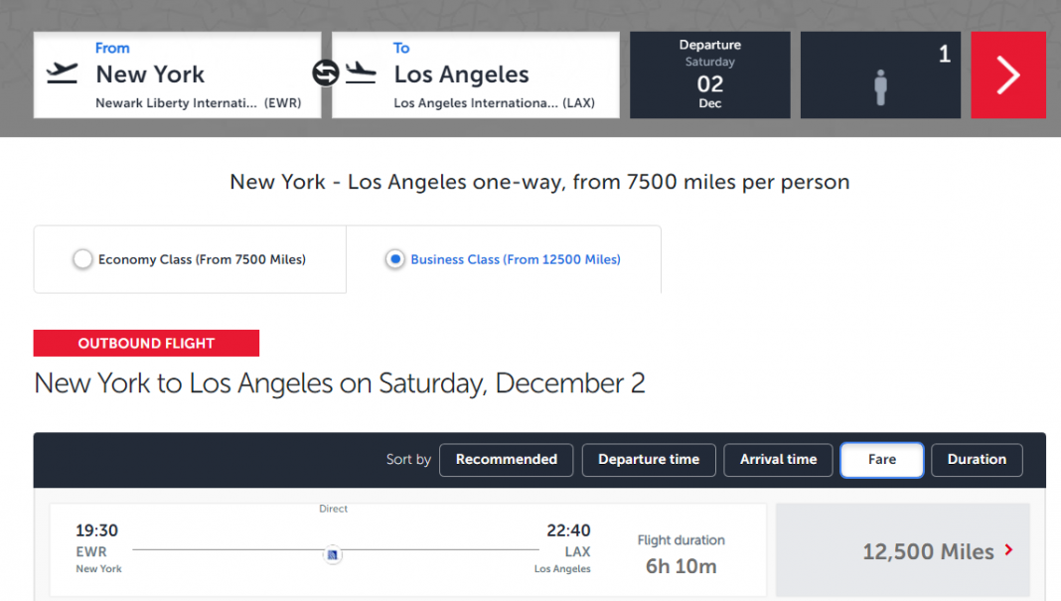The width and height of the screenshot is (1061, 601).
Task: Click the white arrow on red search button
Action: [x=1007, y=75]
